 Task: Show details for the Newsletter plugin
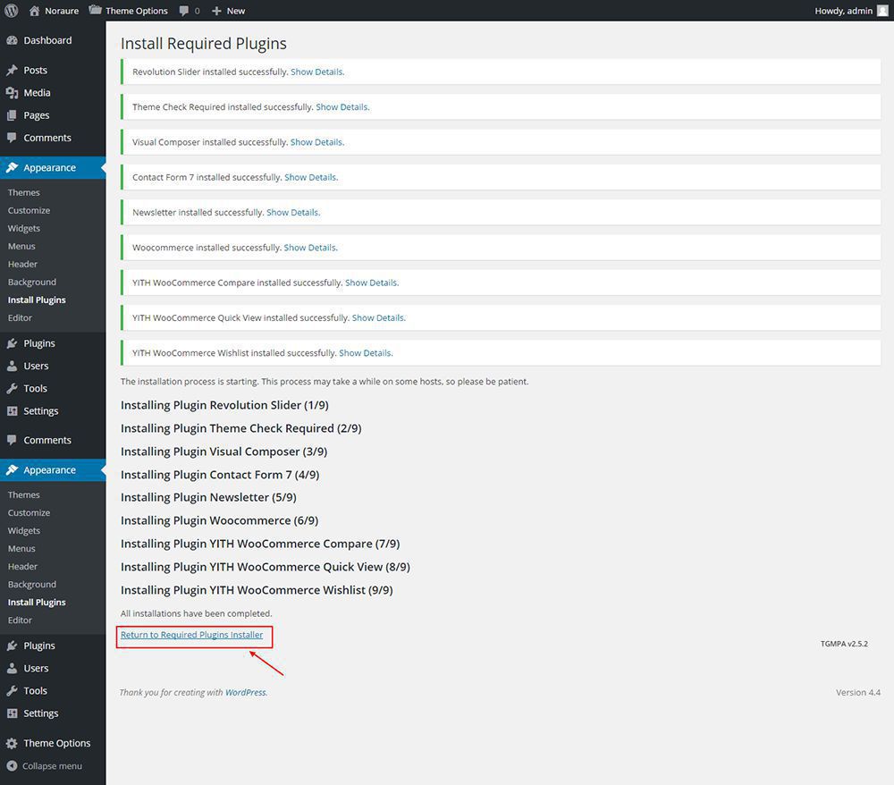coord(292,213)
